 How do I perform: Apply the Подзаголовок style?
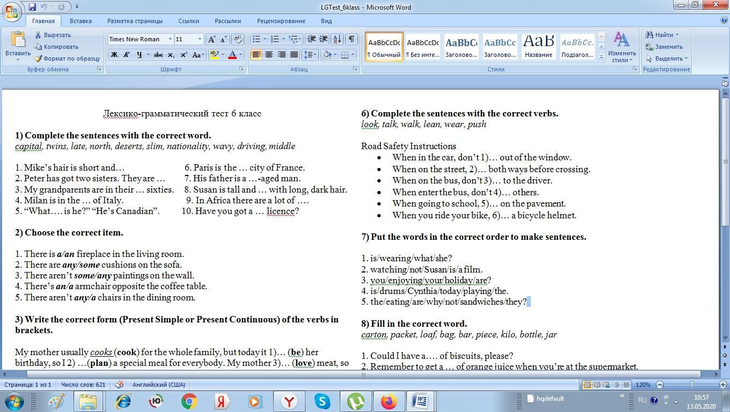point(577,46)
